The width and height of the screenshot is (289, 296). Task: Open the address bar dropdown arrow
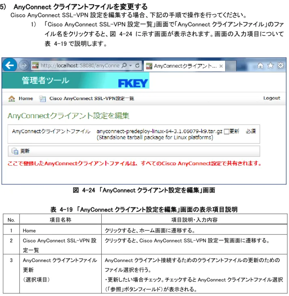point(131,66)
